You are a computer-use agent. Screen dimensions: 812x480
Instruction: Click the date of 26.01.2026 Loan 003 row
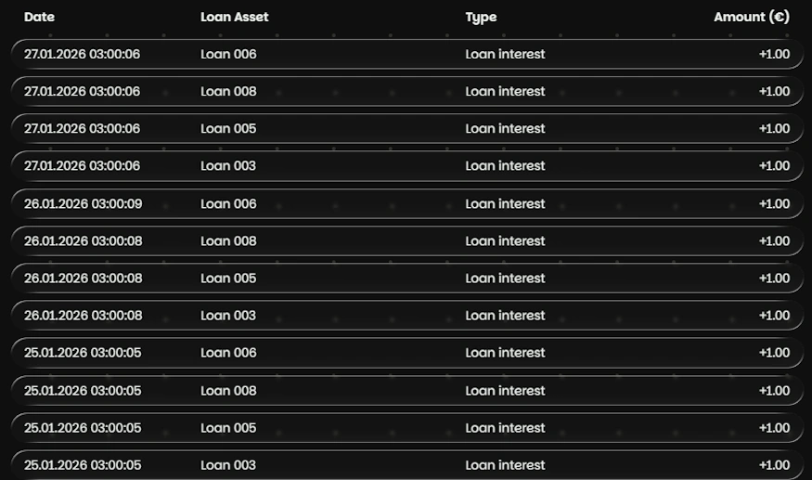[83, 315]
